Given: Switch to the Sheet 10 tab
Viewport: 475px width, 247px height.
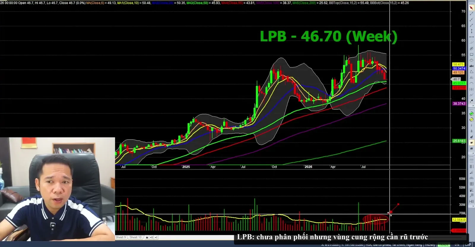Looking at the screenshot, I should [136, 237].
